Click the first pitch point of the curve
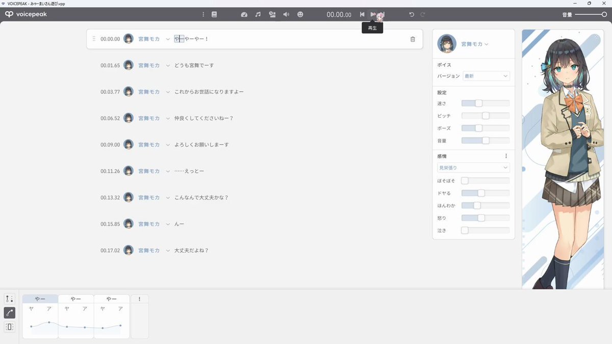This screenshot has width=612, height=344. 31,326
